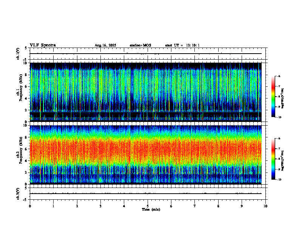Click the "9" tick label on time axis
This screenshot has height=231, width=299.
point(242,206)
